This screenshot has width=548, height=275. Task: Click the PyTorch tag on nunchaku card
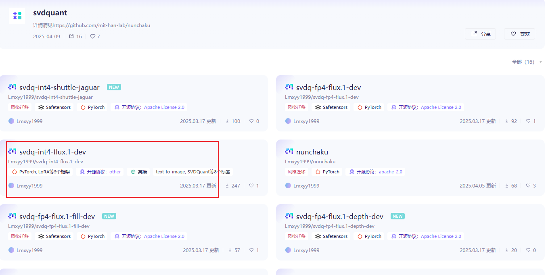pos(327,172)
